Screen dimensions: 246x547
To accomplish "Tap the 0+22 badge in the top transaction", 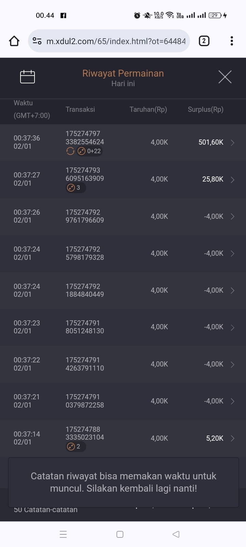I will click(90, 151).
